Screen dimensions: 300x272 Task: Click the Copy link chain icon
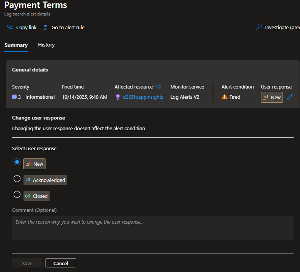pos(10,27)
